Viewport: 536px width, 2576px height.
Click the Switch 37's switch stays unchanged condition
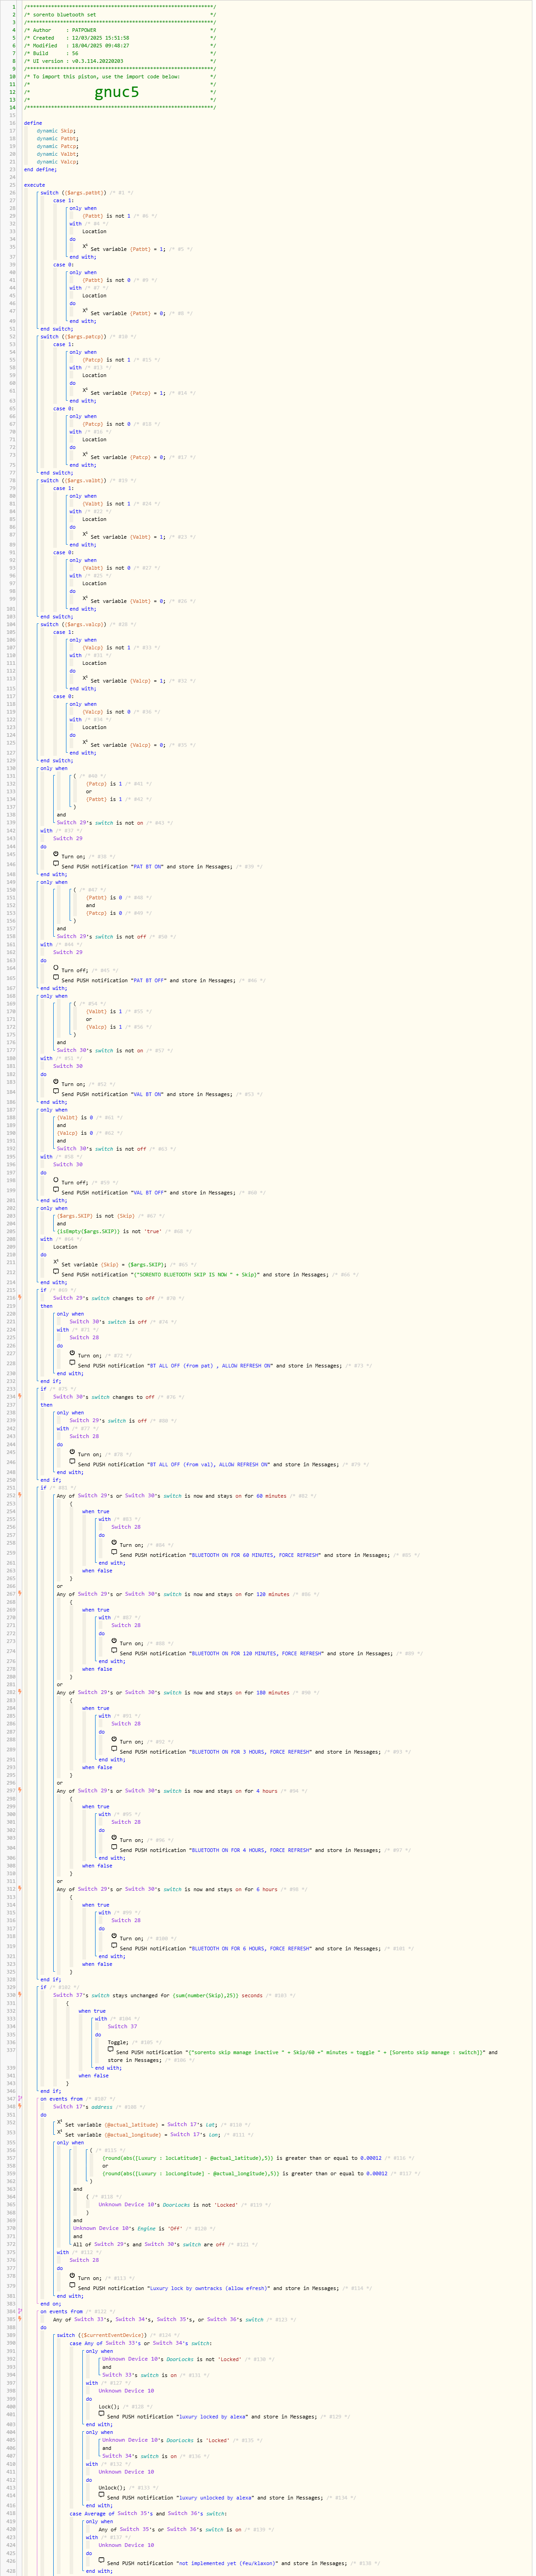point(158,1995)
